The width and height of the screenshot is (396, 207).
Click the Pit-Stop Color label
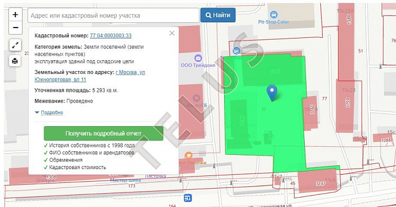[x=273, y=22]
